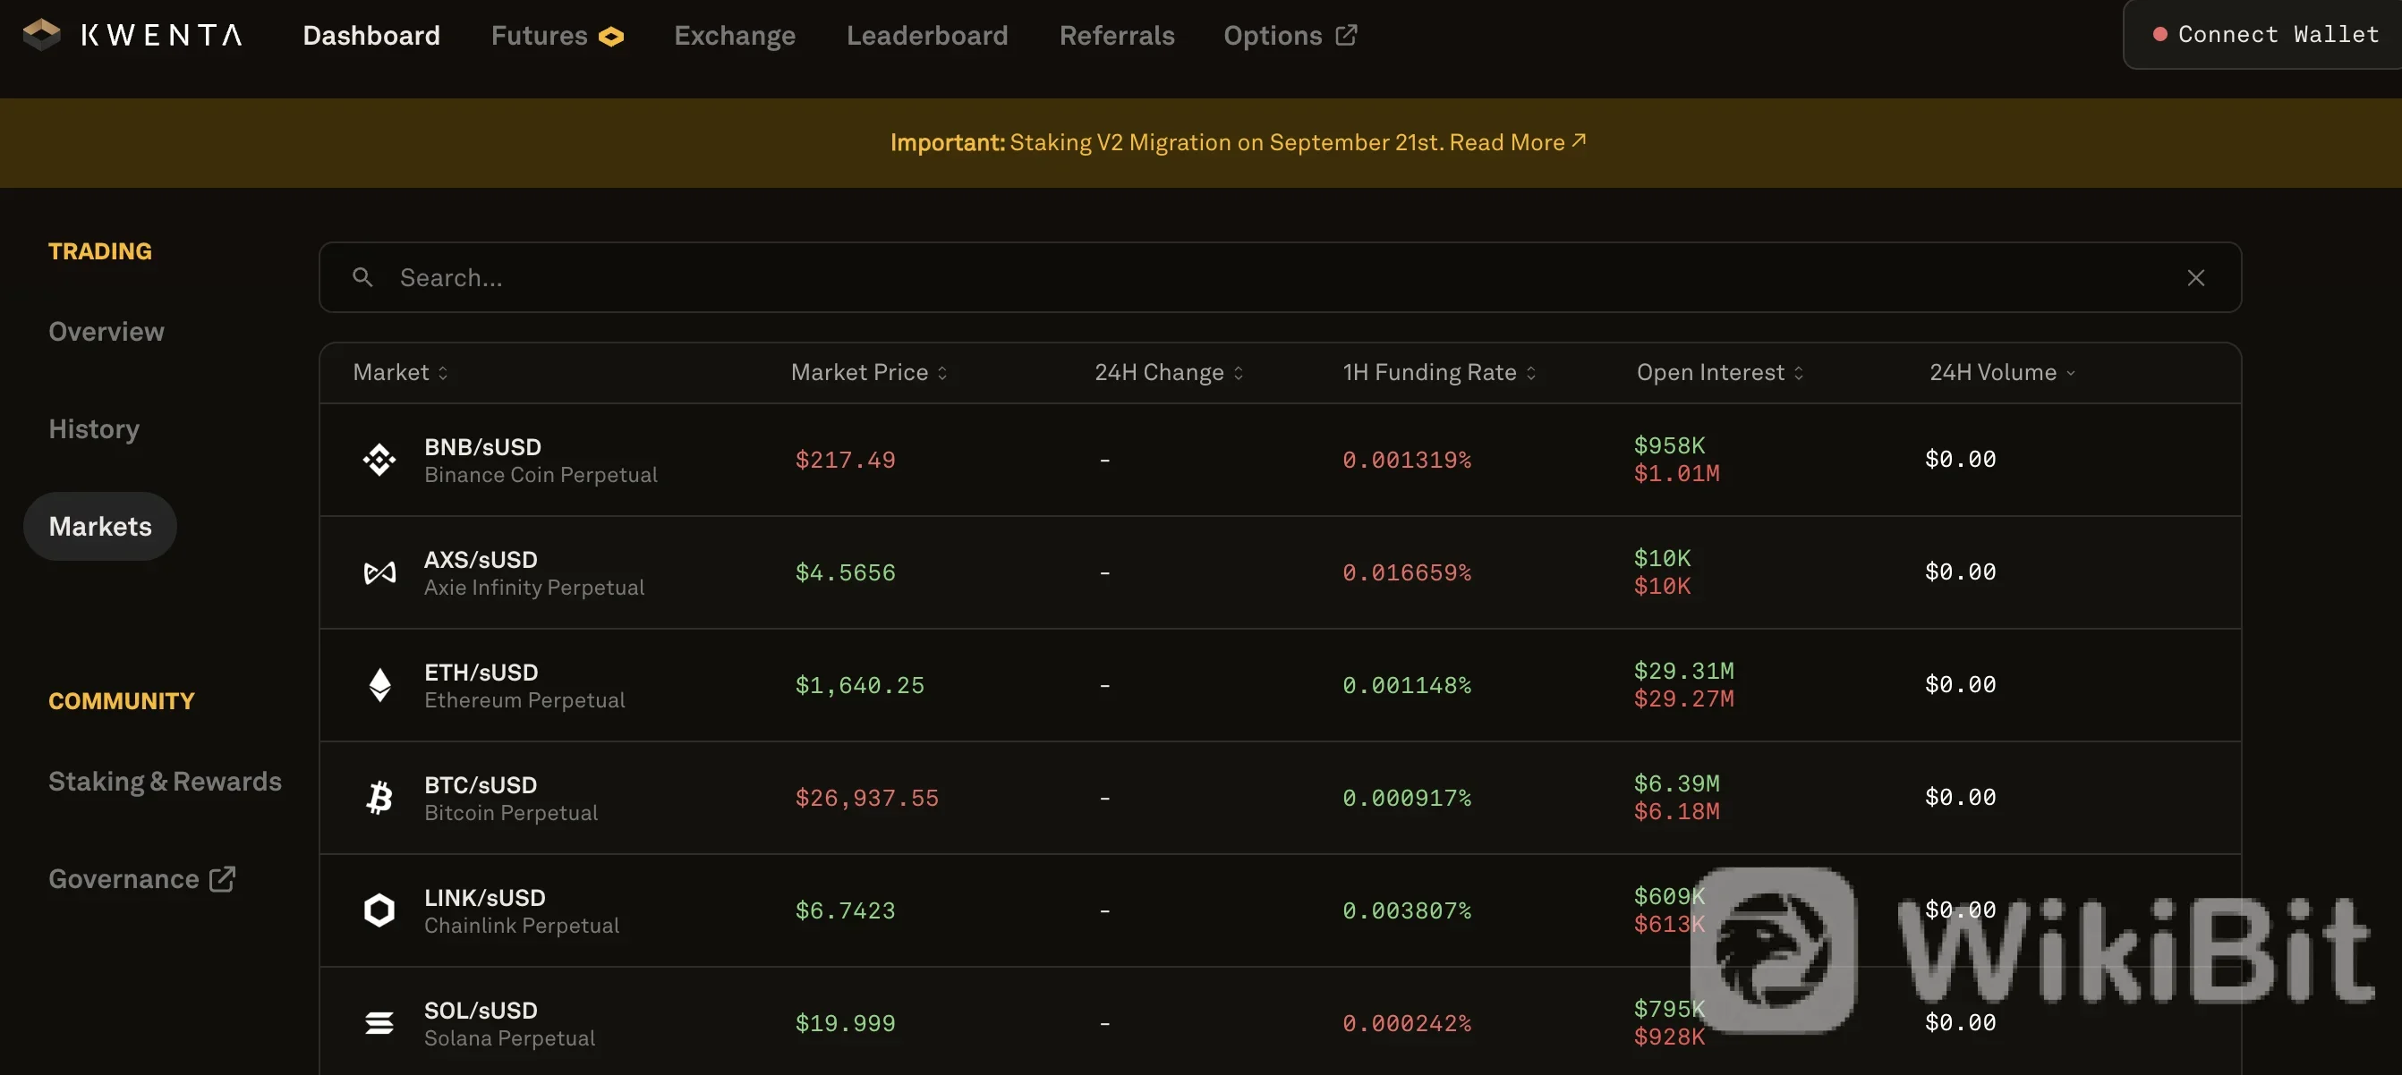
Task: Click AXS price $4.5656
Action: point(845,572)
